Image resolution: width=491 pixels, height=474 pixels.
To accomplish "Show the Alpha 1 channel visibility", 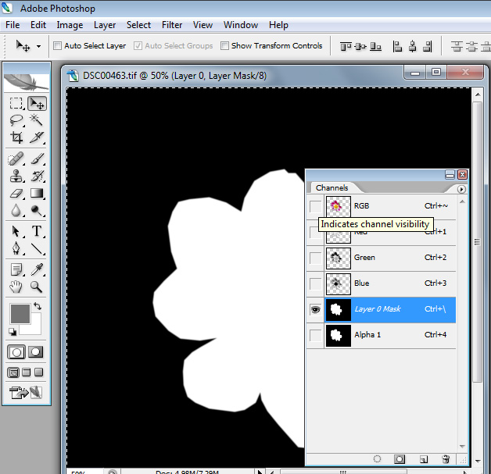I will tap(314, 336).
